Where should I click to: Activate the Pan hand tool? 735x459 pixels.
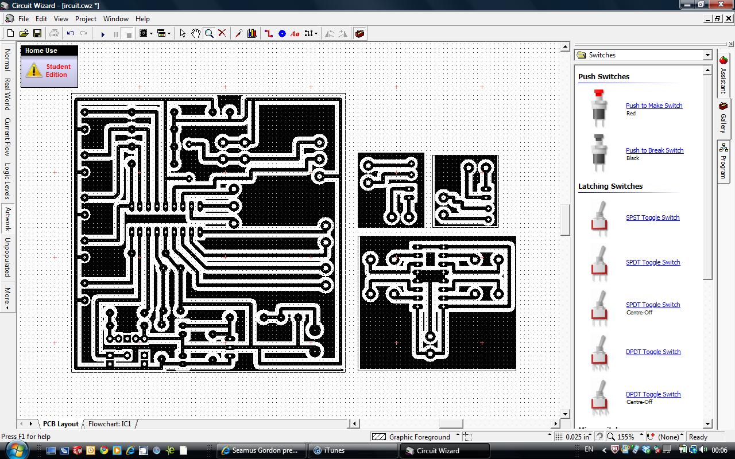point(196,33)
